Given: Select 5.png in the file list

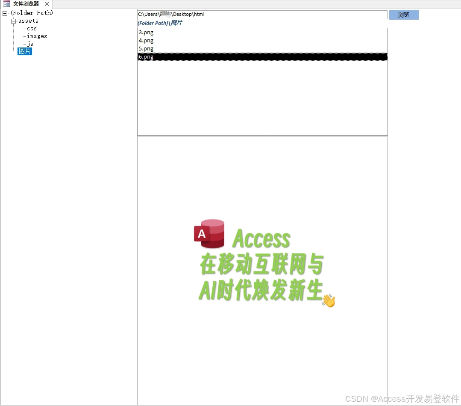Looking at the screenshot, I should tap(262, 49).
